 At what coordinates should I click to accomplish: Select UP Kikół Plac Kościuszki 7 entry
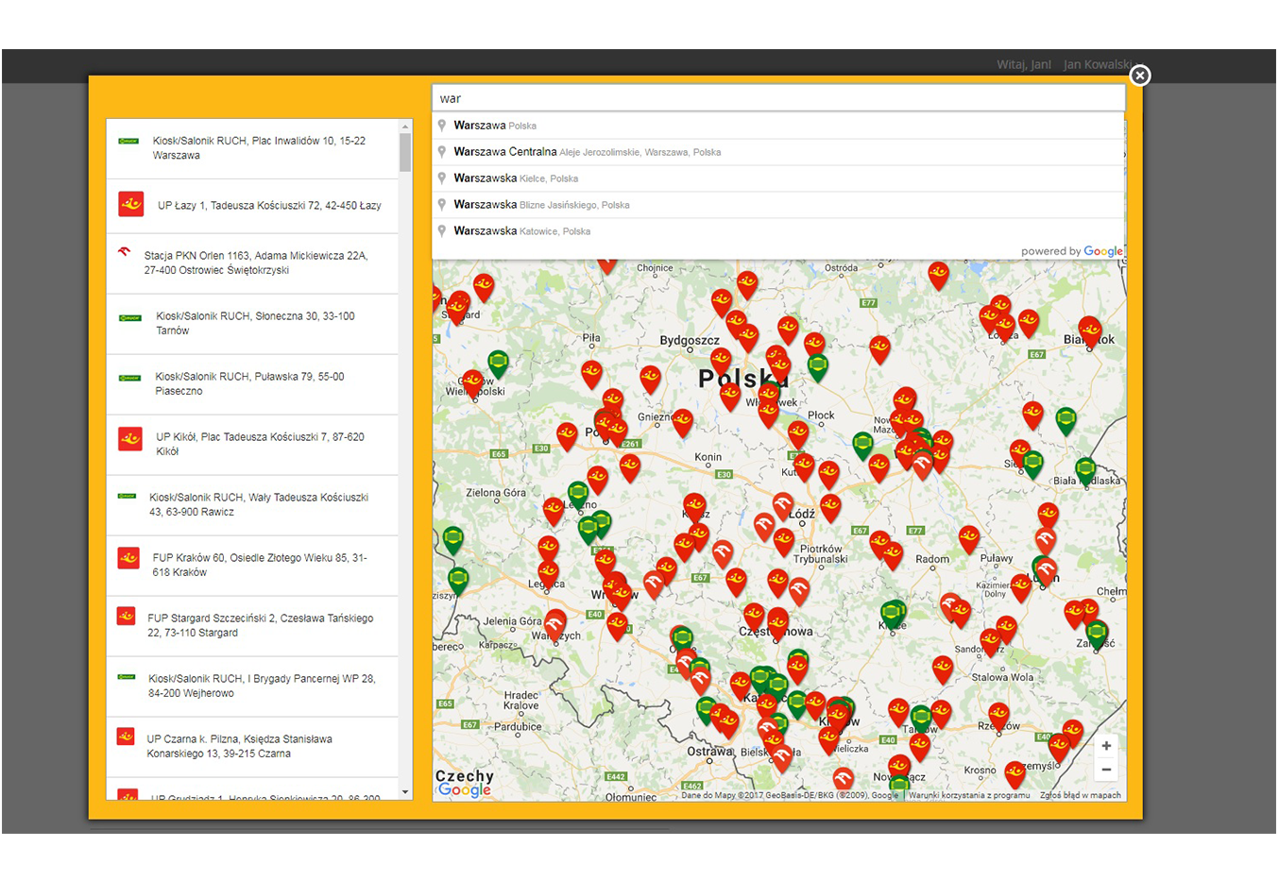click(x=252, y=445)
